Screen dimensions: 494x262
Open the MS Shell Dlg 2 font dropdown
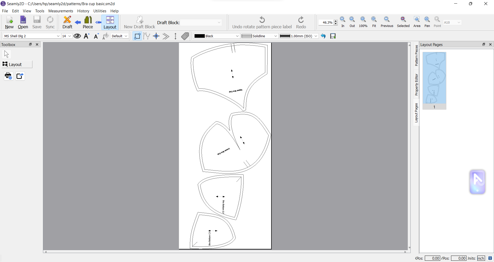coord(32,36)
